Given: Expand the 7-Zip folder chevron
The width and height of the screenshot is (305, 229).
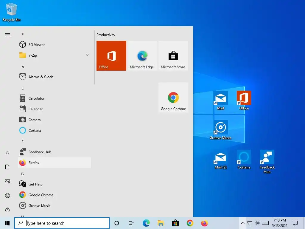Looking at the screenshot, I should tap(88, 55).
